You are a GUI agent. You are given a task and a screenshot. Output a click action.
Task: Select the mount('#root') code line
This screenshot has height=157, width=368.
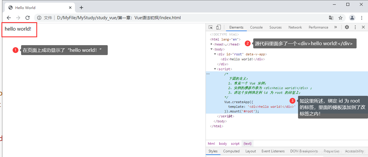pos(242,111)
